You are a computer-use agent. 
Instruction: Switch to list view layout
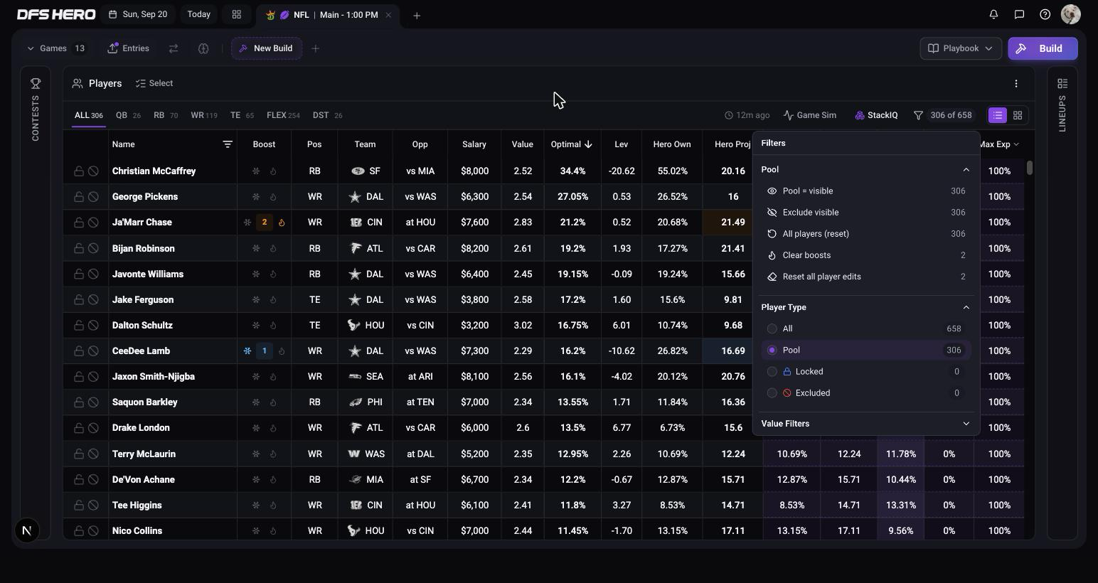coord(998,115)
